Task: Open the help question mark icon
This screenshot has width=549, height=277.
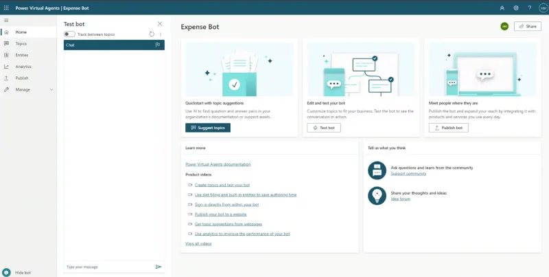Action: (x=529, y=8)
